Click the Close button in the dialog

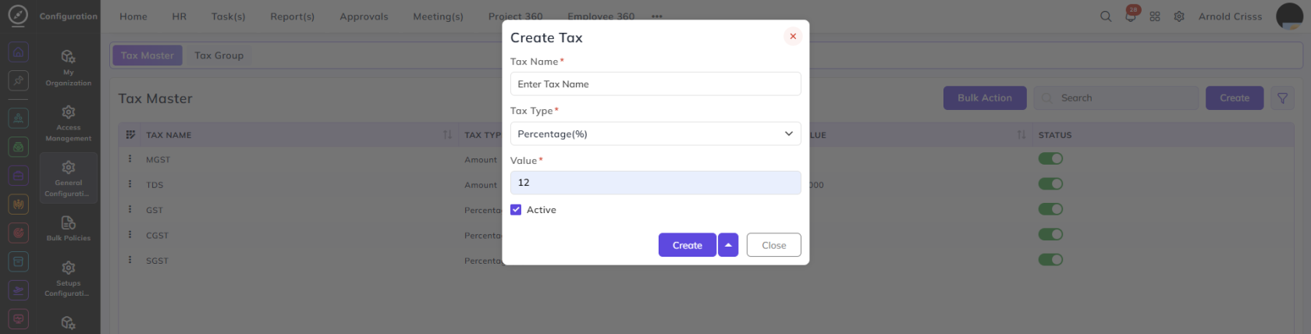coord(773,245)
